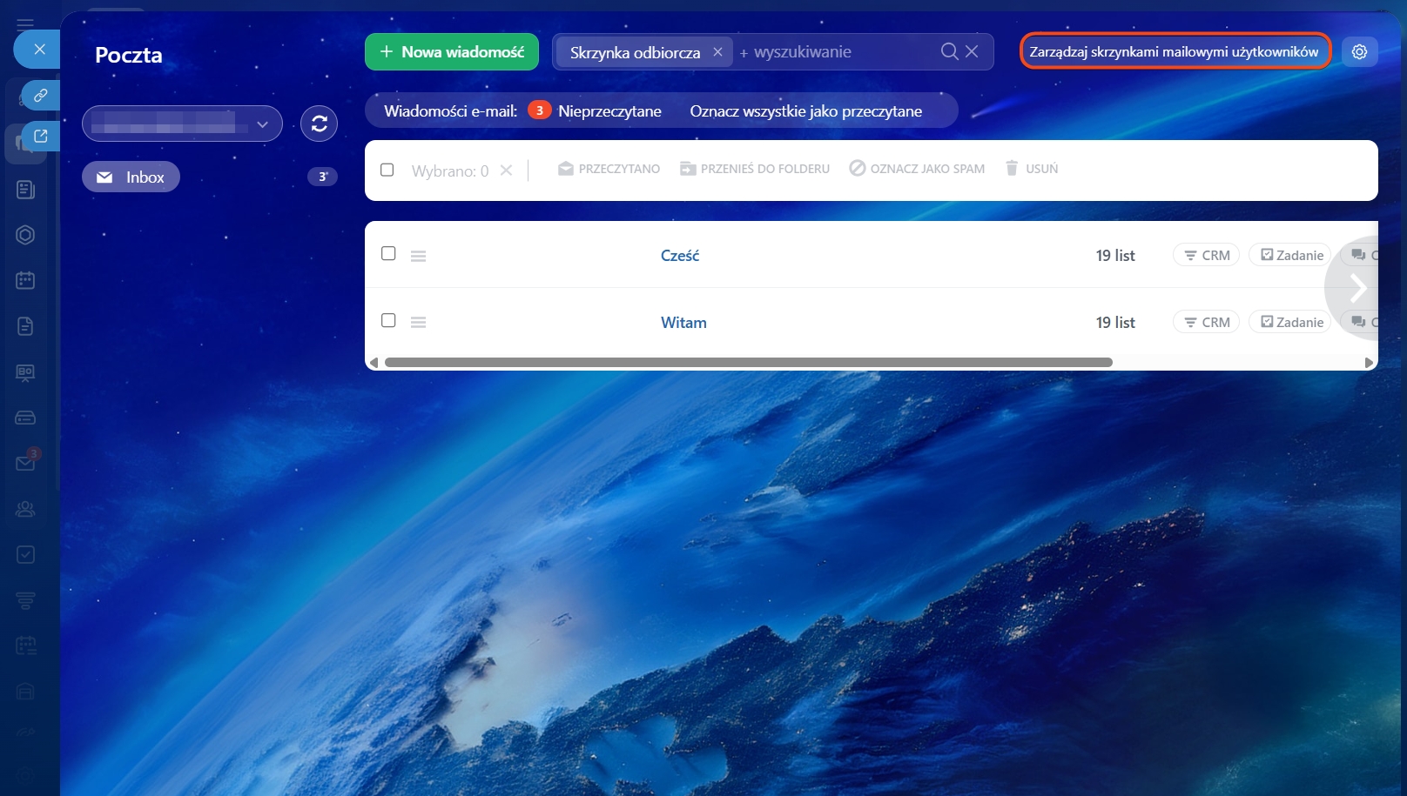
Task: Expand the mailbox selector dropdown
Action: click(182, 124)
